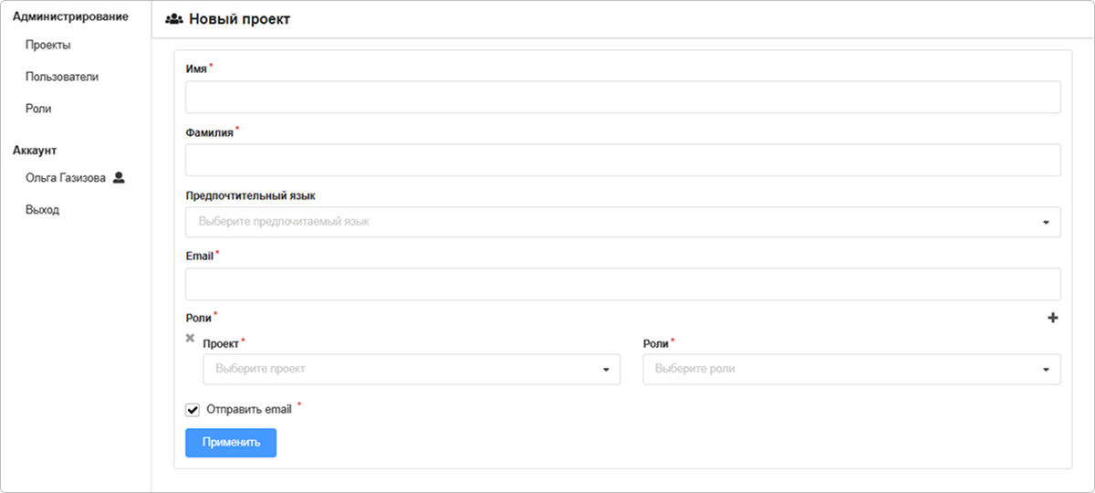Click the caret arrow in the roles selector

(1046, 370)
